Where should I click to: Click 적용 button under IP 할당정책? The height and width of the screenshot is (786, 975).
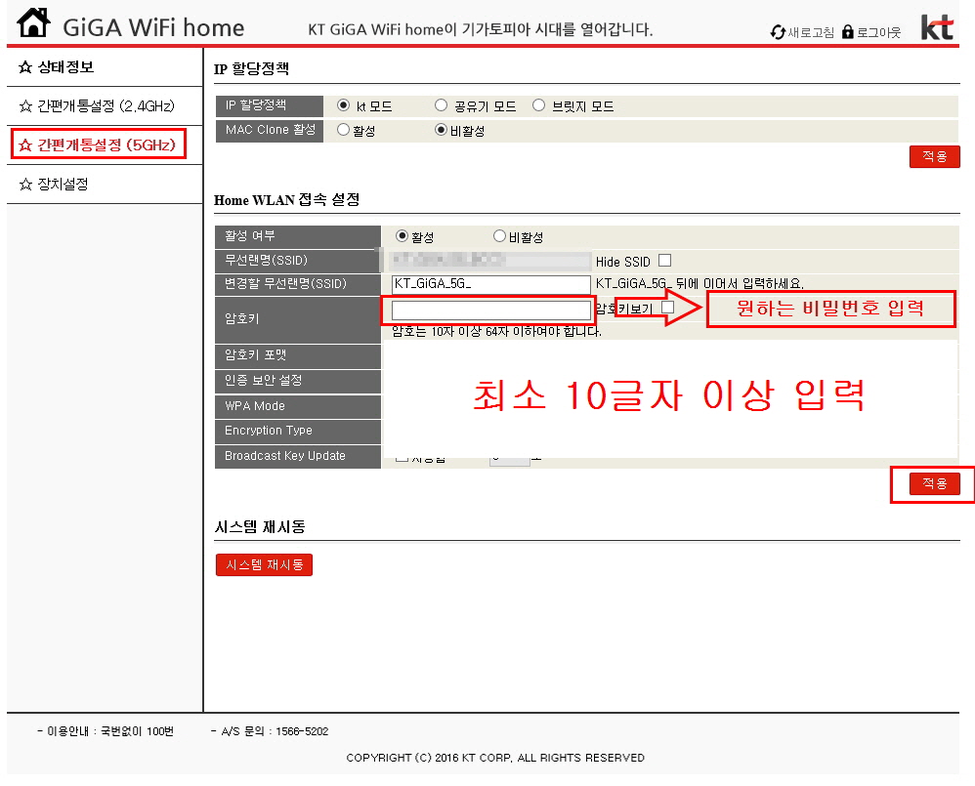(935, 156)
